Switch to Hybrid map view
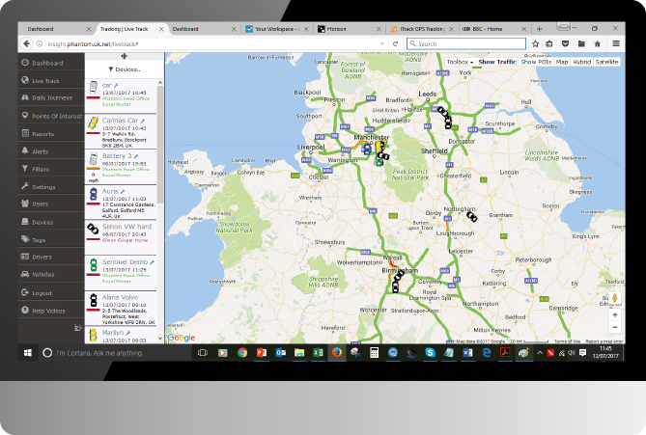Image resolution: width=646 pixels, height=435 pixels. pos(581,62)
